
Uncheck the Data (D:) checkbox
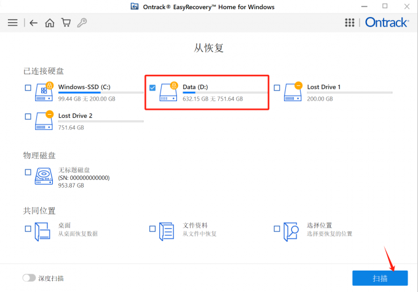(x=152, y=88)
